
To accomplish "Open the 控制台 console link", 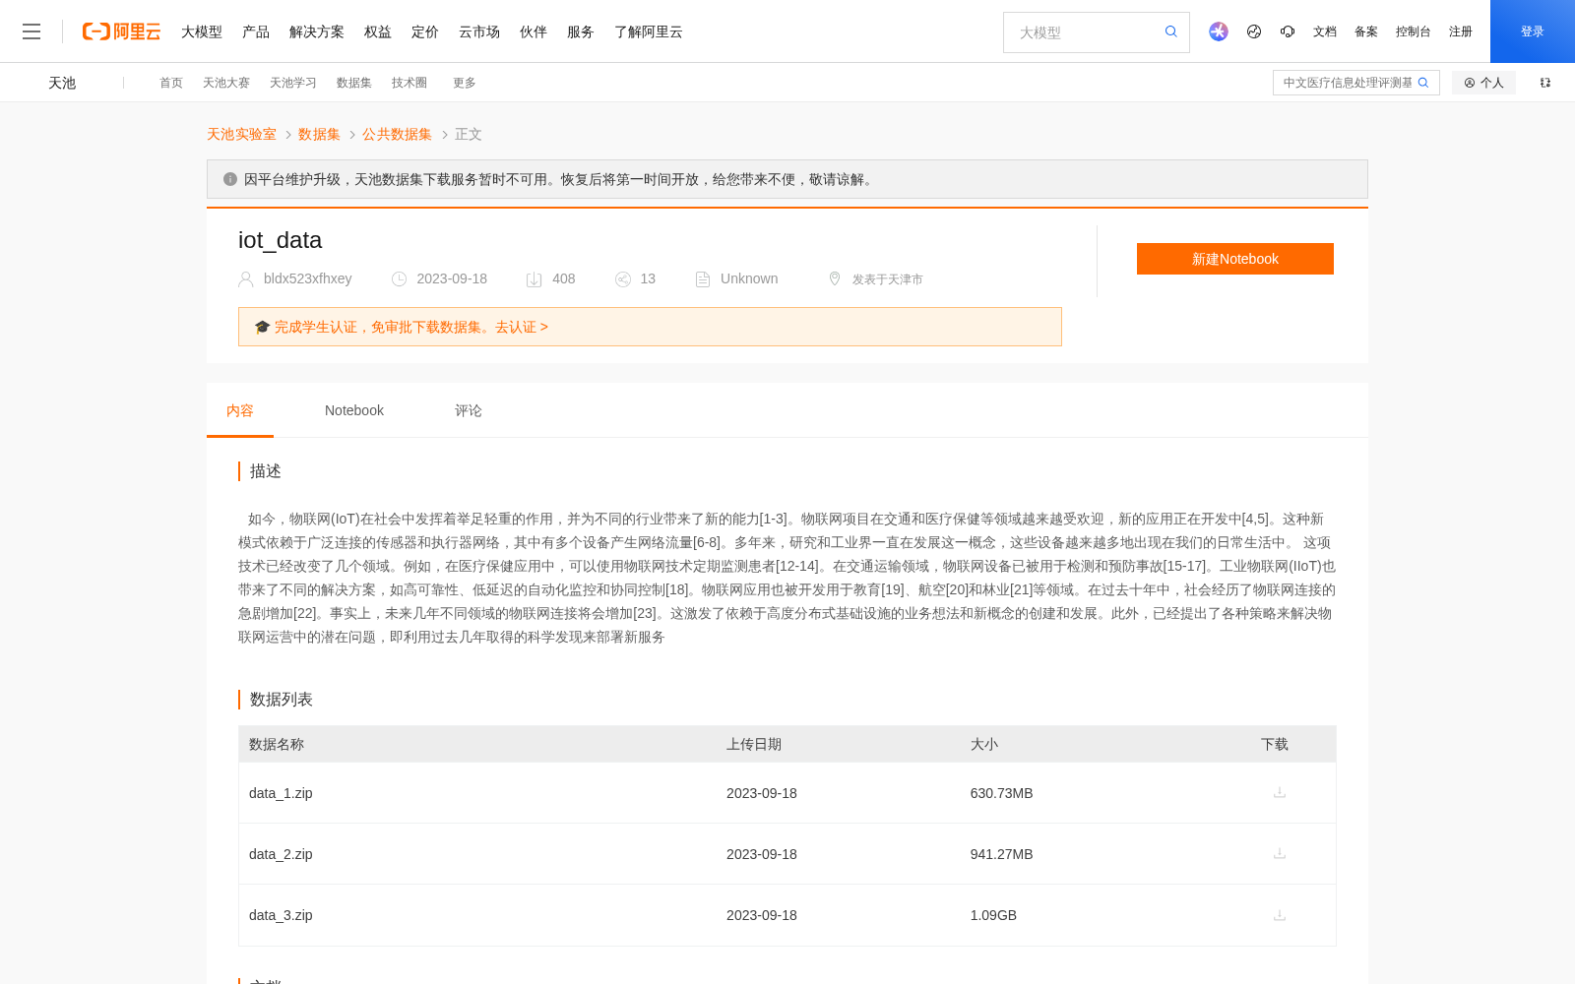I will tap(1414, 31).
